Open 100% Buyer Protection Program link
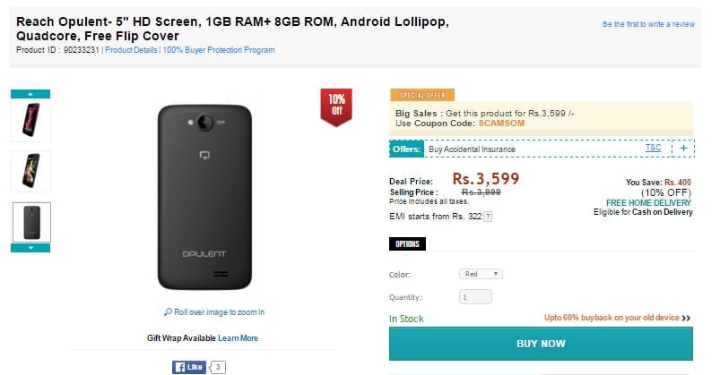The image size is (720, 375). click(219, 50)
